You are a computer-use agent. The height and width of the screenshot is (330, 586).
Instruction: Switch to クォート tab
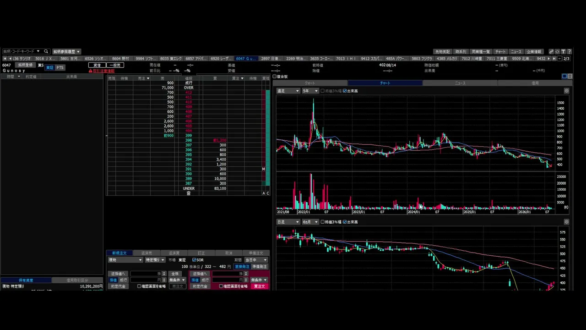click(310, 83)
